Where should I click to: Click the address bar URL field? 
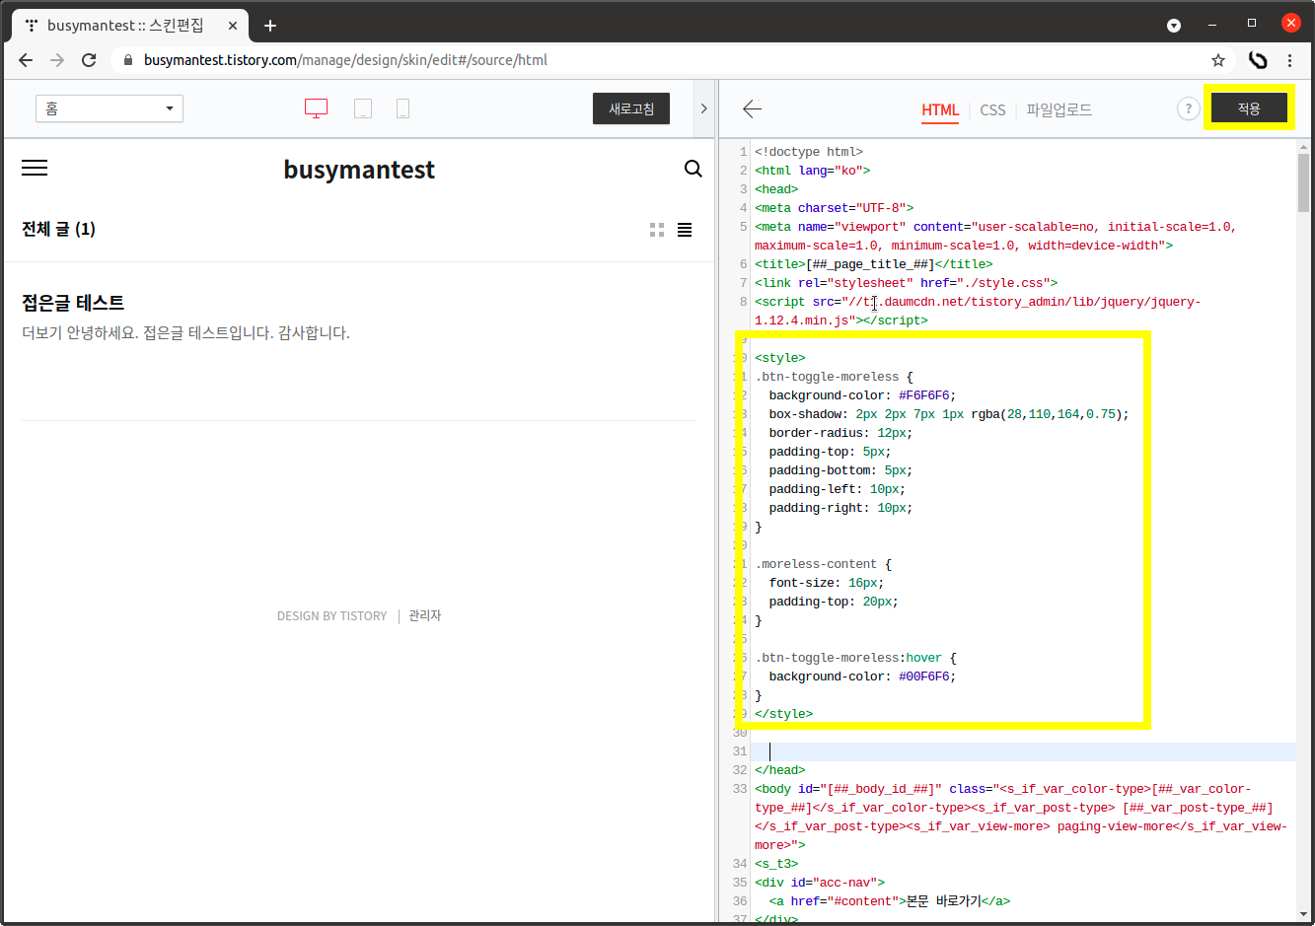(671, 60)
